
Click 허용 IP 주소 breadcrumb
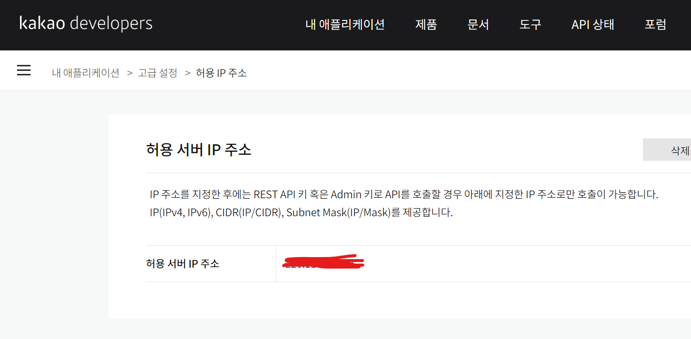(221, 73)
